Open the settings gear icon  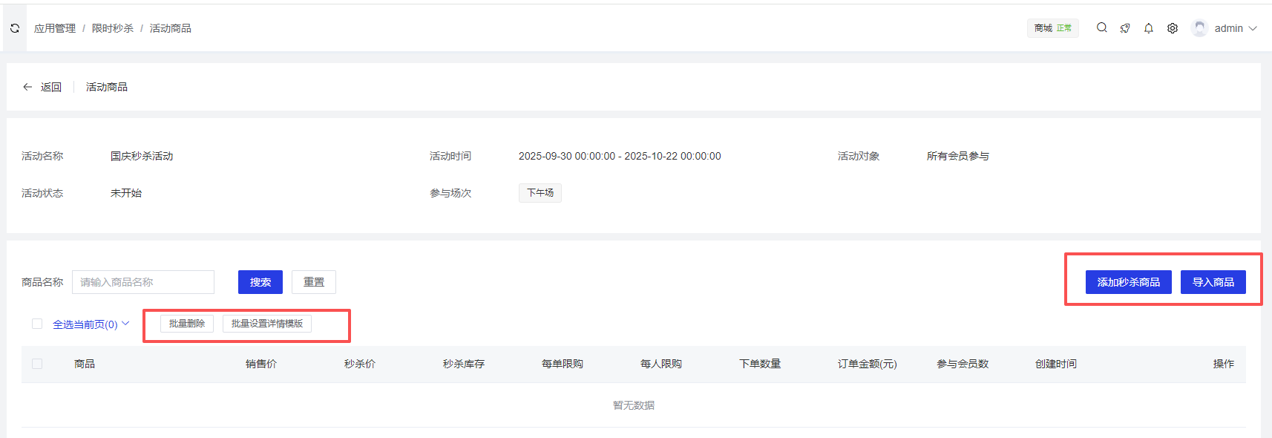[x=1173, y=28]
